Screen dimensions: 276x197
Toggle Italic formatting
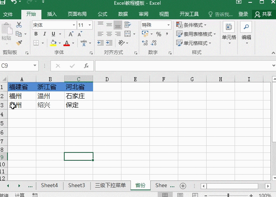click(45, 34)
